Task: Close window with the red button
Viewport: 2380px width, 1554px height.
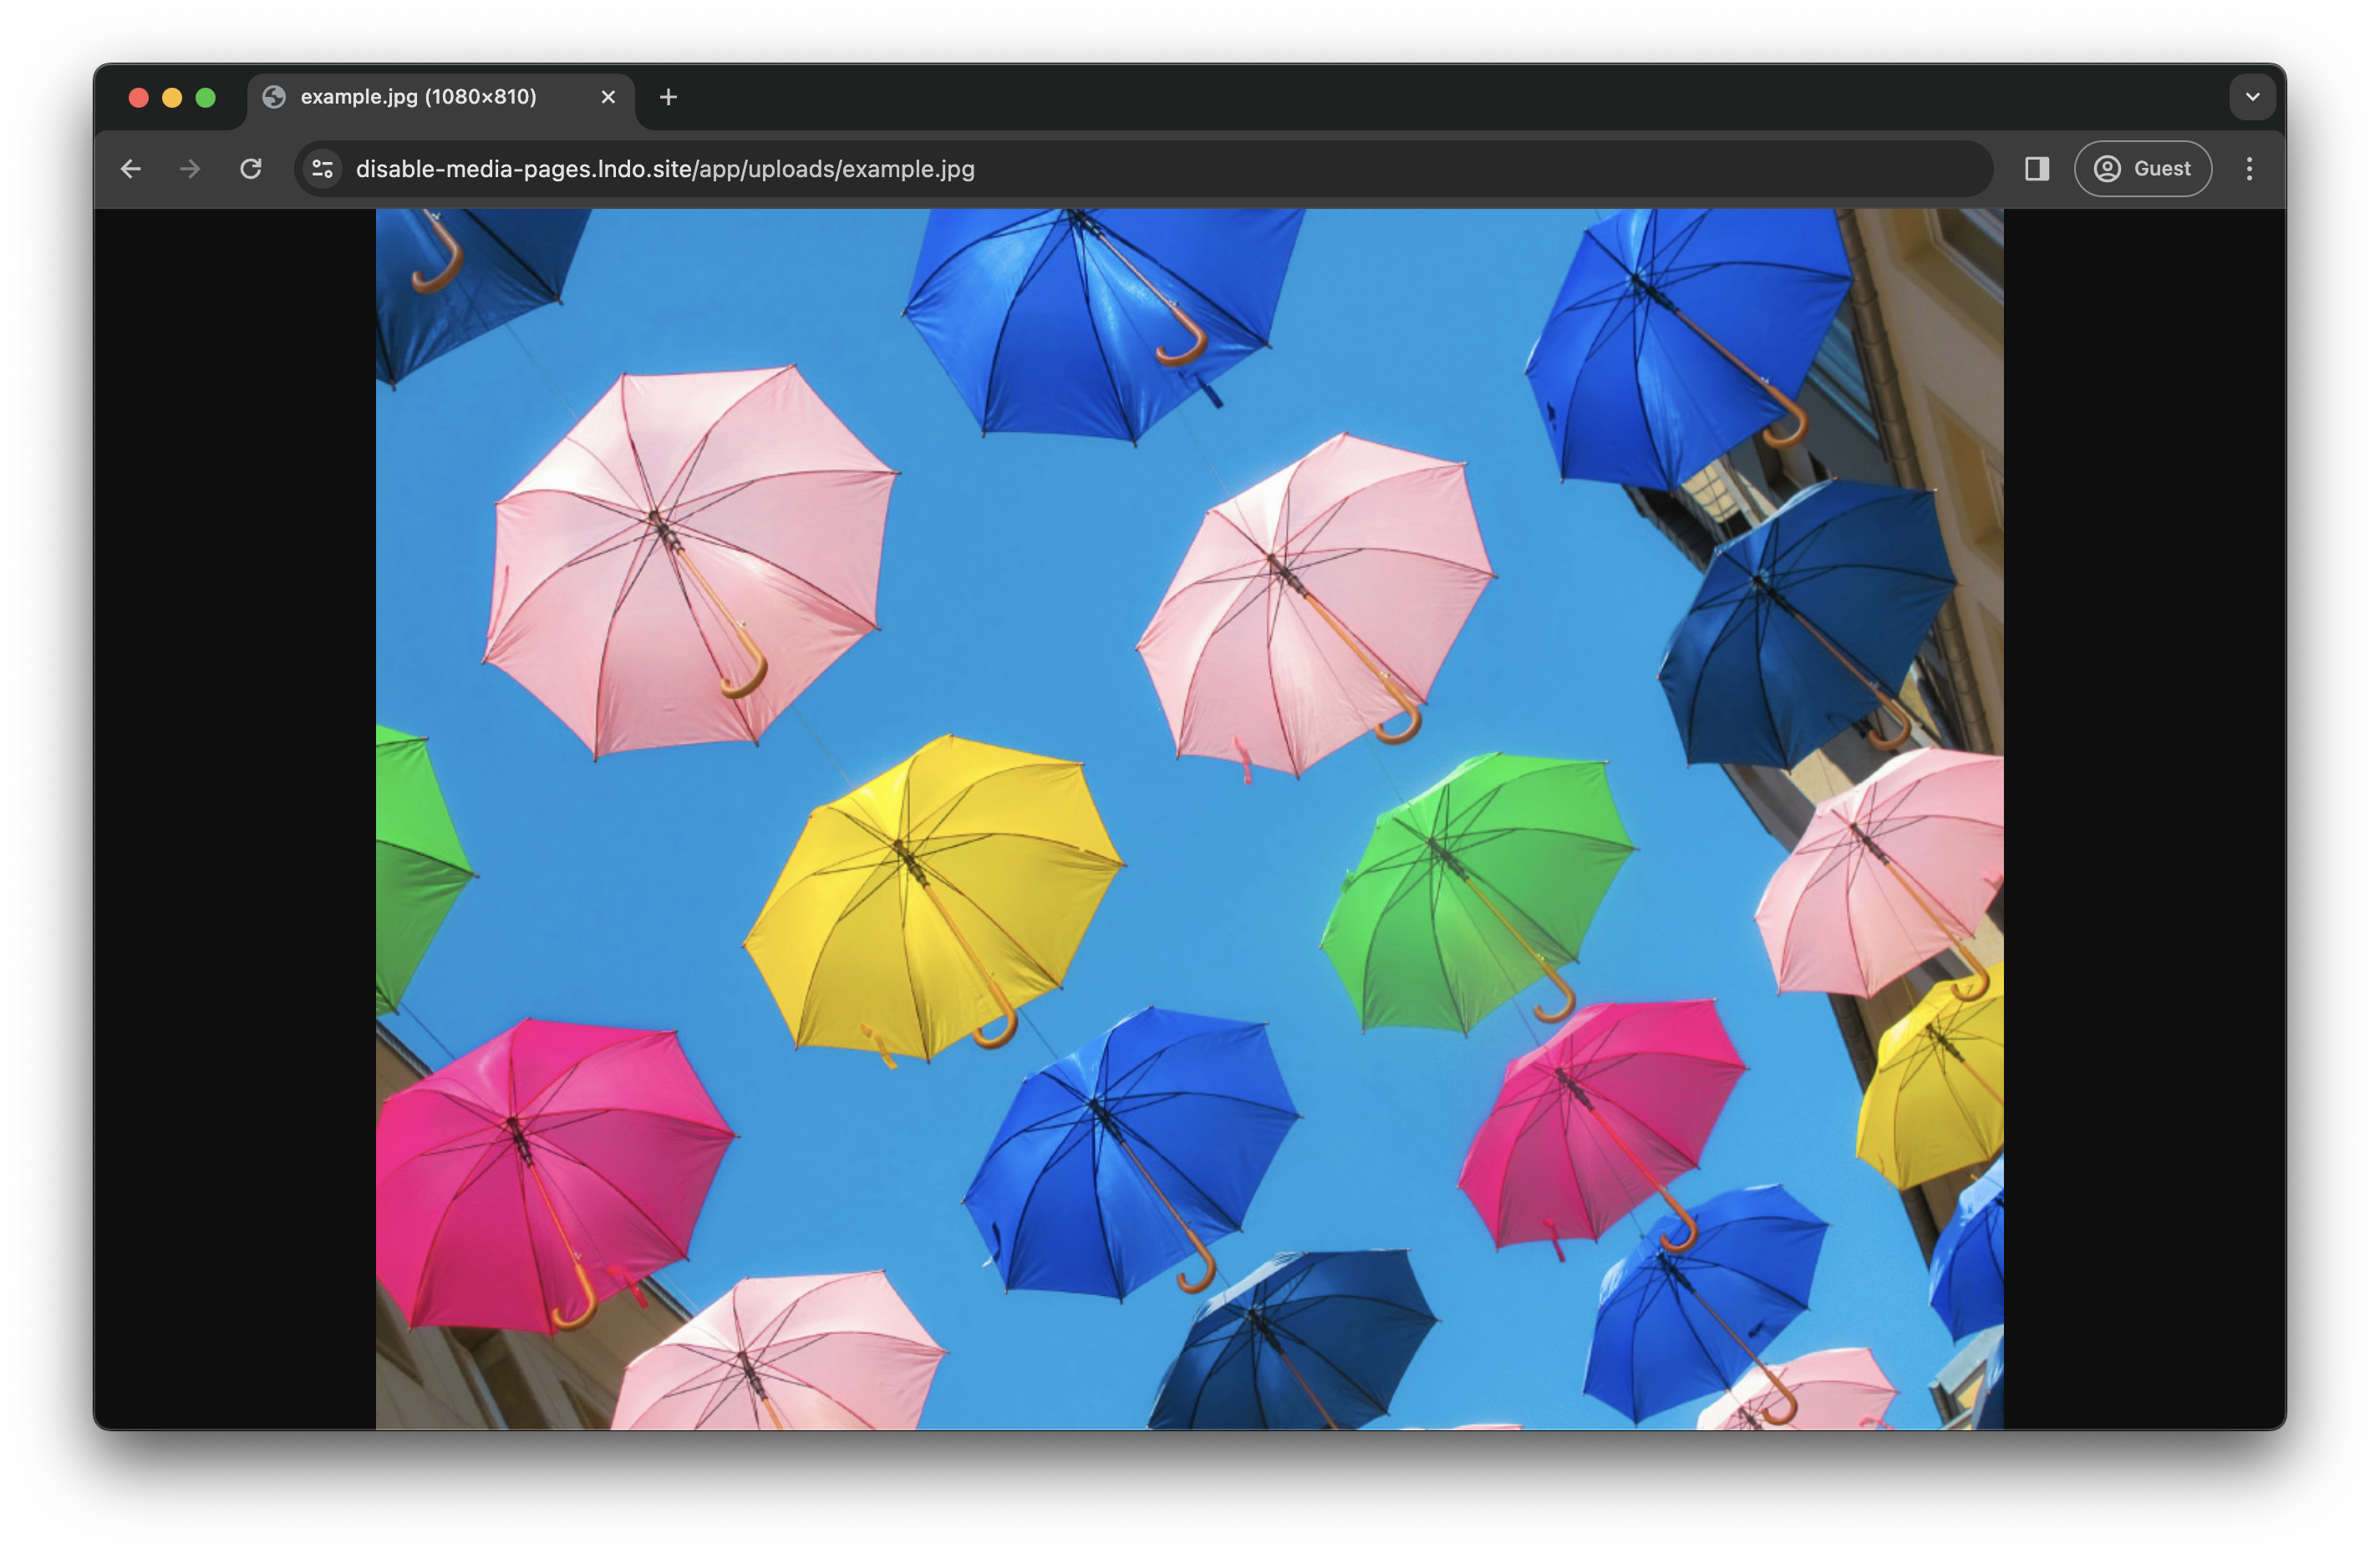Action: point(139,97)
